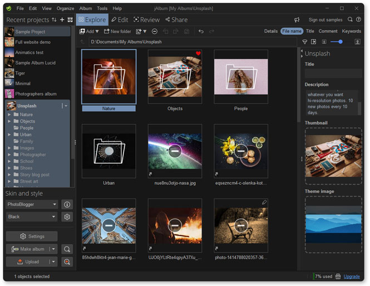Viewport: 370px width, 286px height.
Task: Open style settings gear beside Black
Action: tap(67, 217)
